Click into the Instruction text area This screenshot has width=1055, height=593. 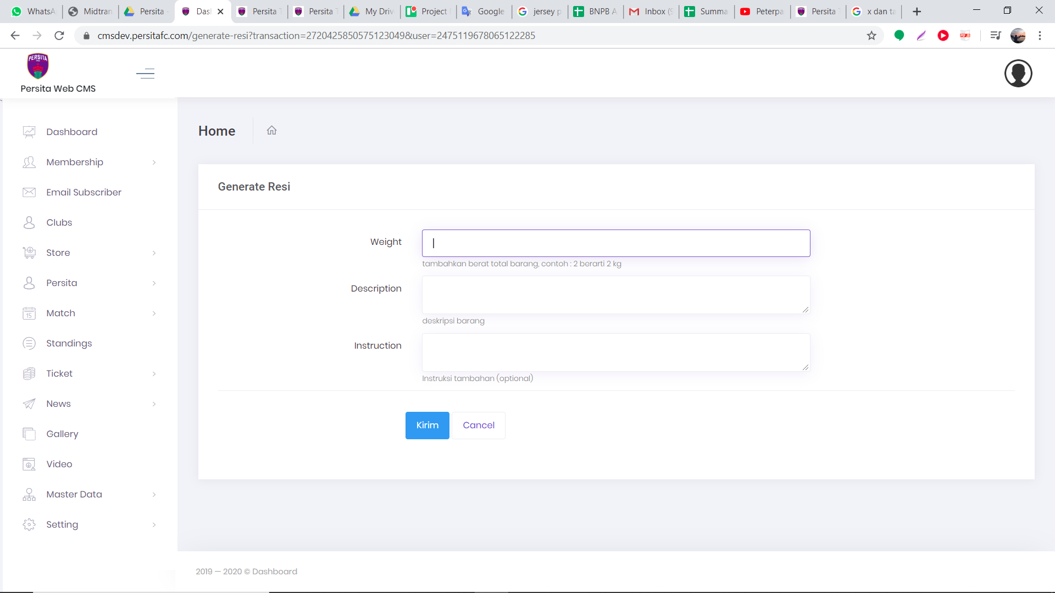(615, 353)
